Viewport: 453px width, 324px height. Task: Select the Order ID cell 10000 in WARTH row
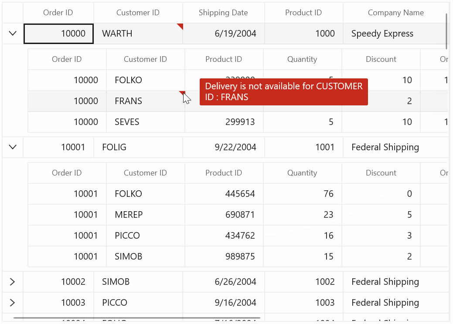(58, 34)
